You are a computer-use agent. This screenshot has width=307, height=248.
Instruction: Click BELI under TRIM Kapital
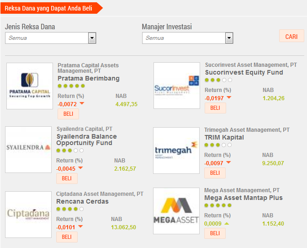215,173
